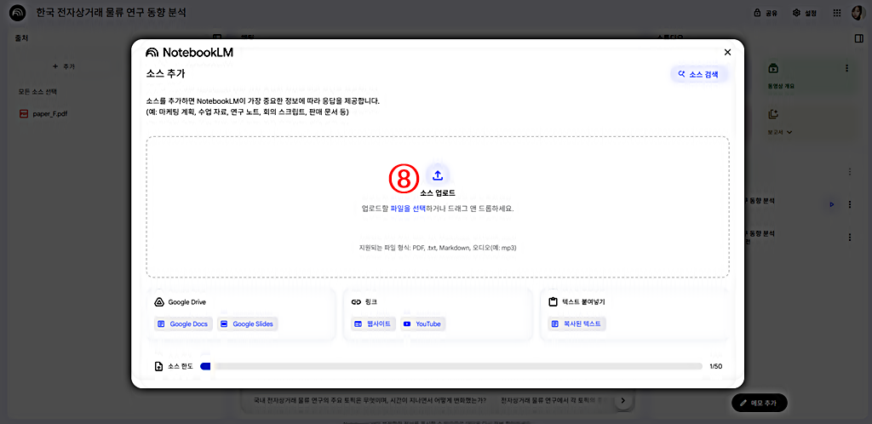The height and width of the screenshot is (424, 872).
Task: Open 설정 settings gear
Action: [x=805, y=13]
